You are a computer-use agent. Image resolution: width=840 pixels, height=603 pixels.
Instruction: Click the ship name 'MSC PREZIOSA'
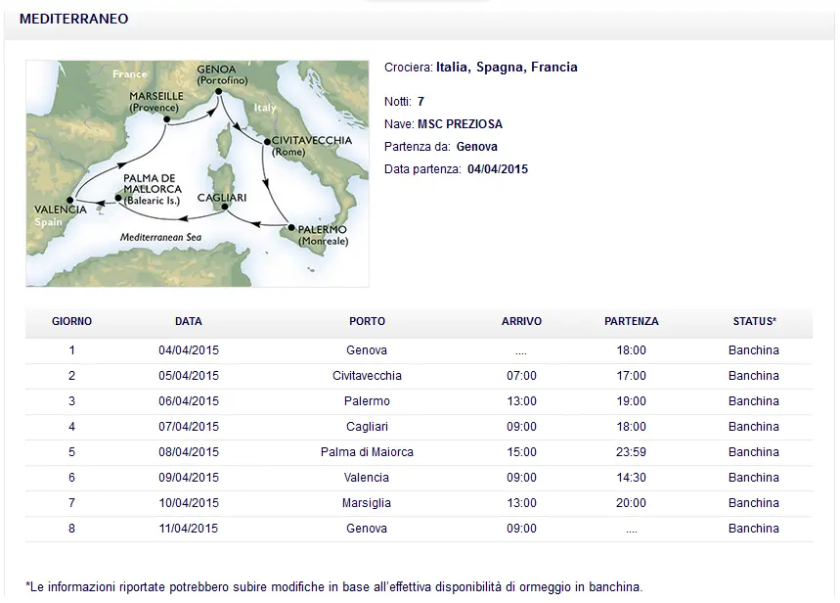(460, 124)
